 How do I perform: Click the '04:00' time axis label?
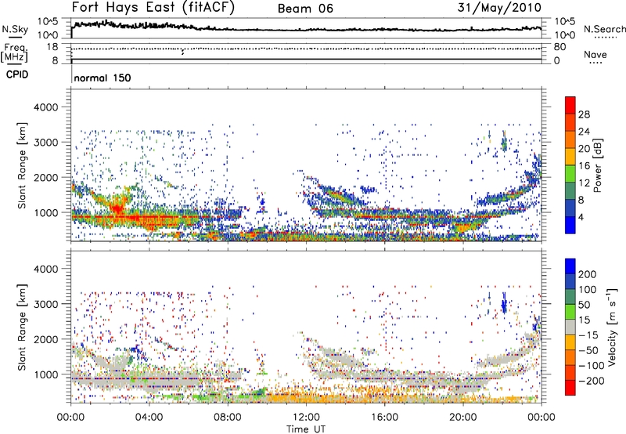(149, 418)
